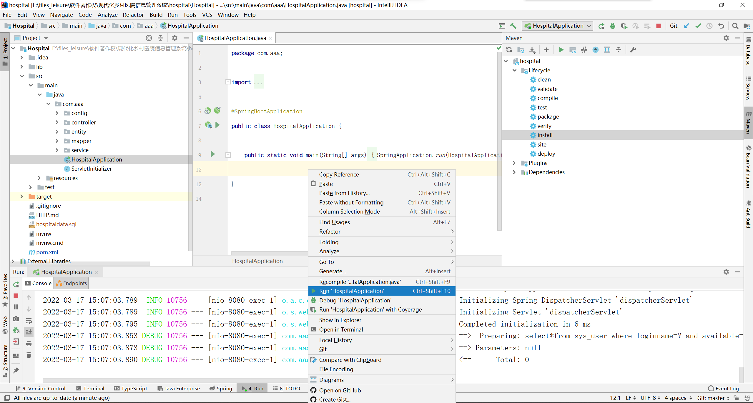Viewport: 753px width, 403px height.
Task: Click Maven Toggle Offline Mode icon
Action: click(x=584, y=50)
